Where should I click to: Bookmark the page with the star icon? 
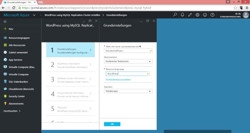click(x=235, y=8)
